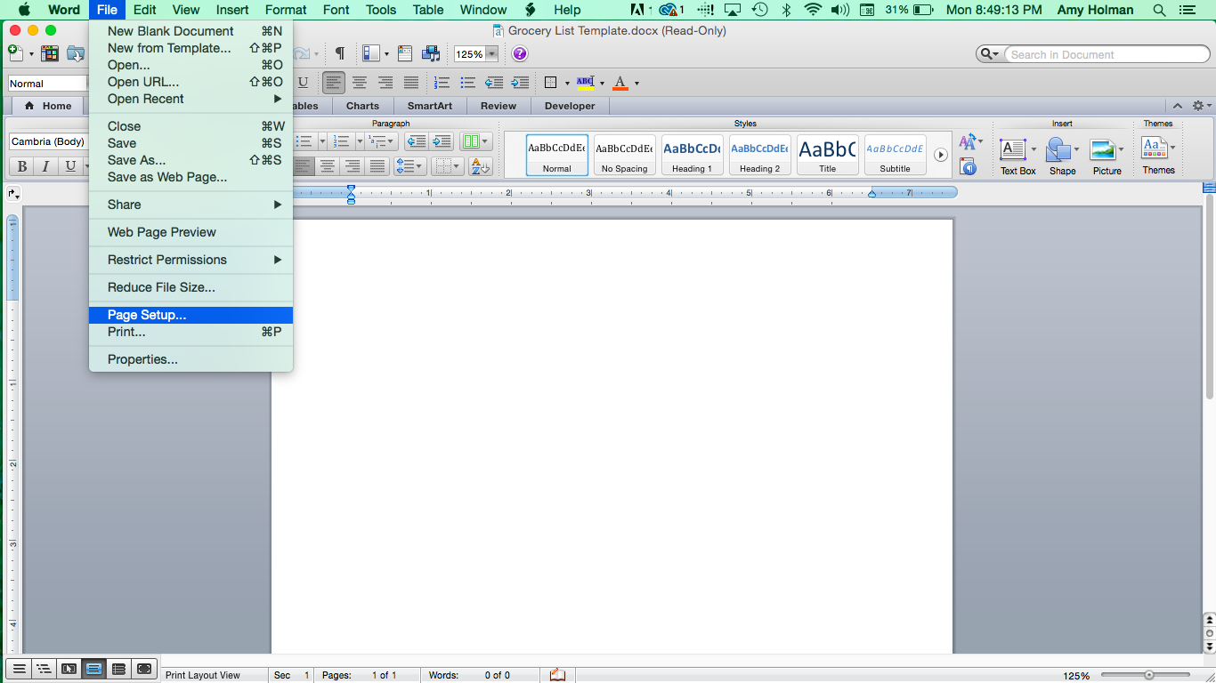
Task: Toggle justify in formatting toolbar
Action: [x=411, y=83]
